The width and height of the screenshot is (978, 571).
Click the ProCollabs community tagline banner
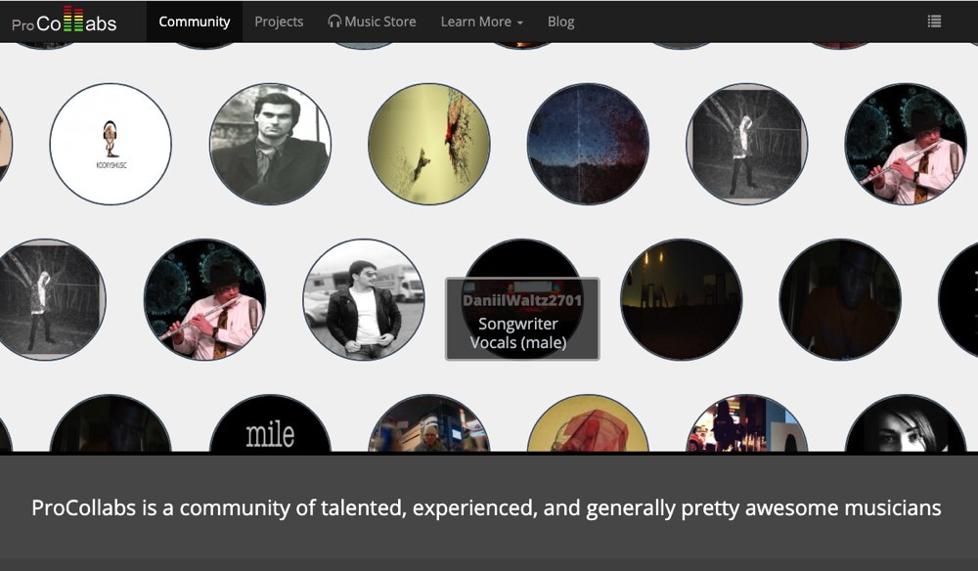click(487, 508)
